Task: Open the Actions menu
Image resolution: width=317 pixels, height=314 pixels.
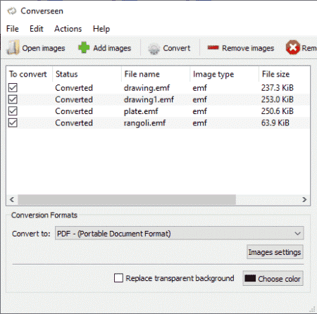Action: (68, 29)
